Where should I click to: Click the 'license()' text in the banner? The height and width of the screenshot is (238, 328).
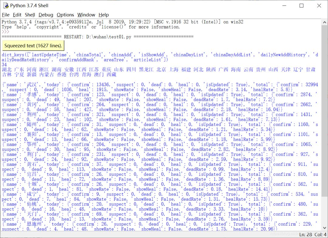pyautogui.click(x=113, y=27)
